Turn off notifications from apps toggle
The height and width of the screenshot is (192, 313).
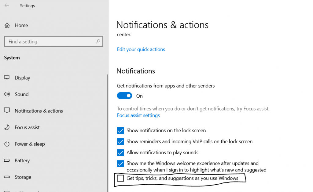click(124, 96)
